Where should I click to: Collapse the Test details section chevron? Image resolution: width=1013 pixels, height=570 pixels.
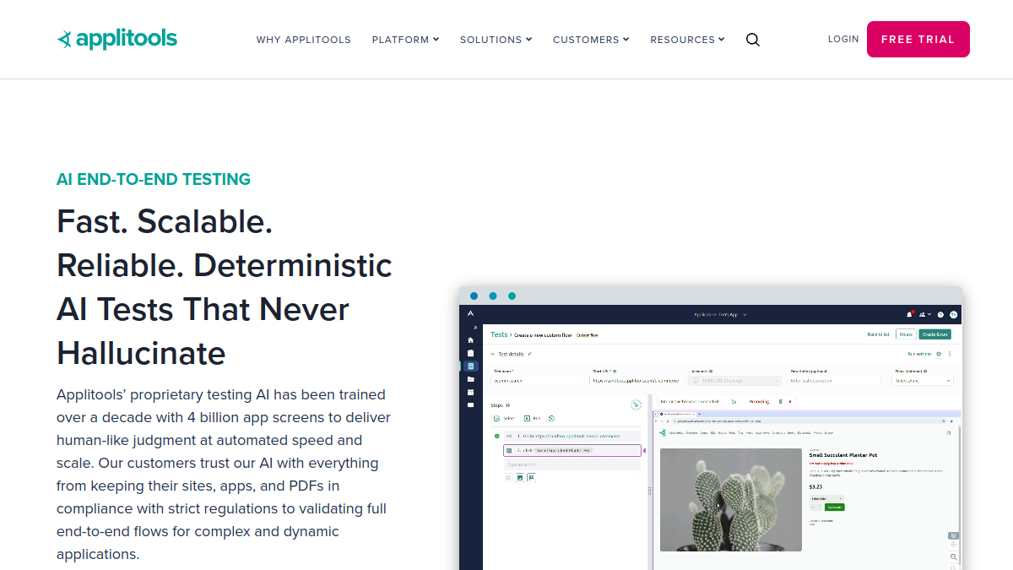tap(492, 354)
